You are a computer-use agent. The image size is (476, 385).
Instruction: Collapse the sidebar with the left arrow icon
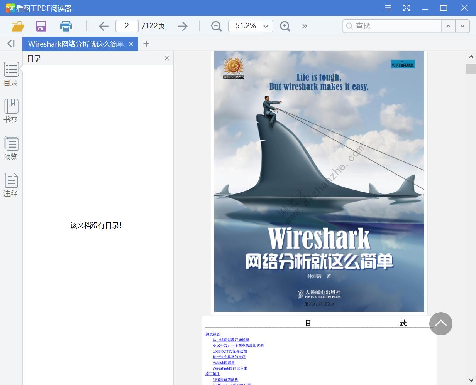[x=11, y=44]
